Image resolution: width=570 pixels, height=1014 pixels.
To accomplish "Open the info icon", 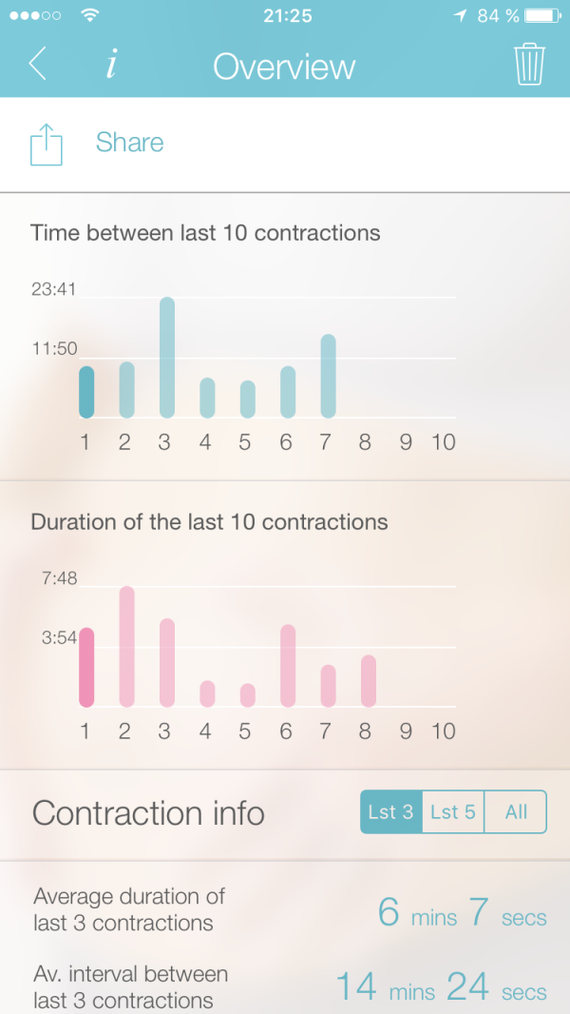I will pyautogui.click(x=111, y=65).
